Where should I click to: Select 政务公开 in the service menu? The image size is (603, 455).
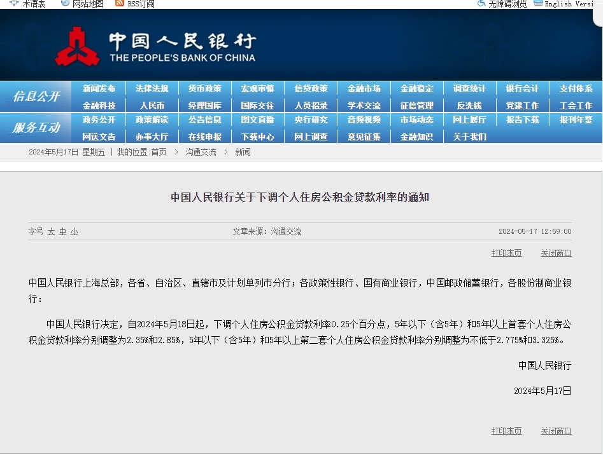pos(99,119)
